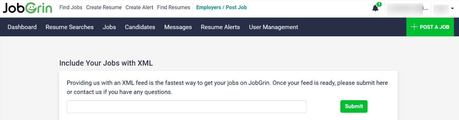Open Resume Searches tab

69,27
